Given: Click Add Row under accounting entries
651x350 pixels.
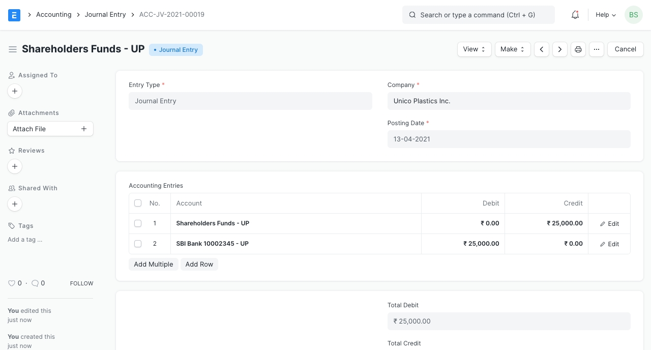Looking at the screenshot, I should [x=199, y=264].
